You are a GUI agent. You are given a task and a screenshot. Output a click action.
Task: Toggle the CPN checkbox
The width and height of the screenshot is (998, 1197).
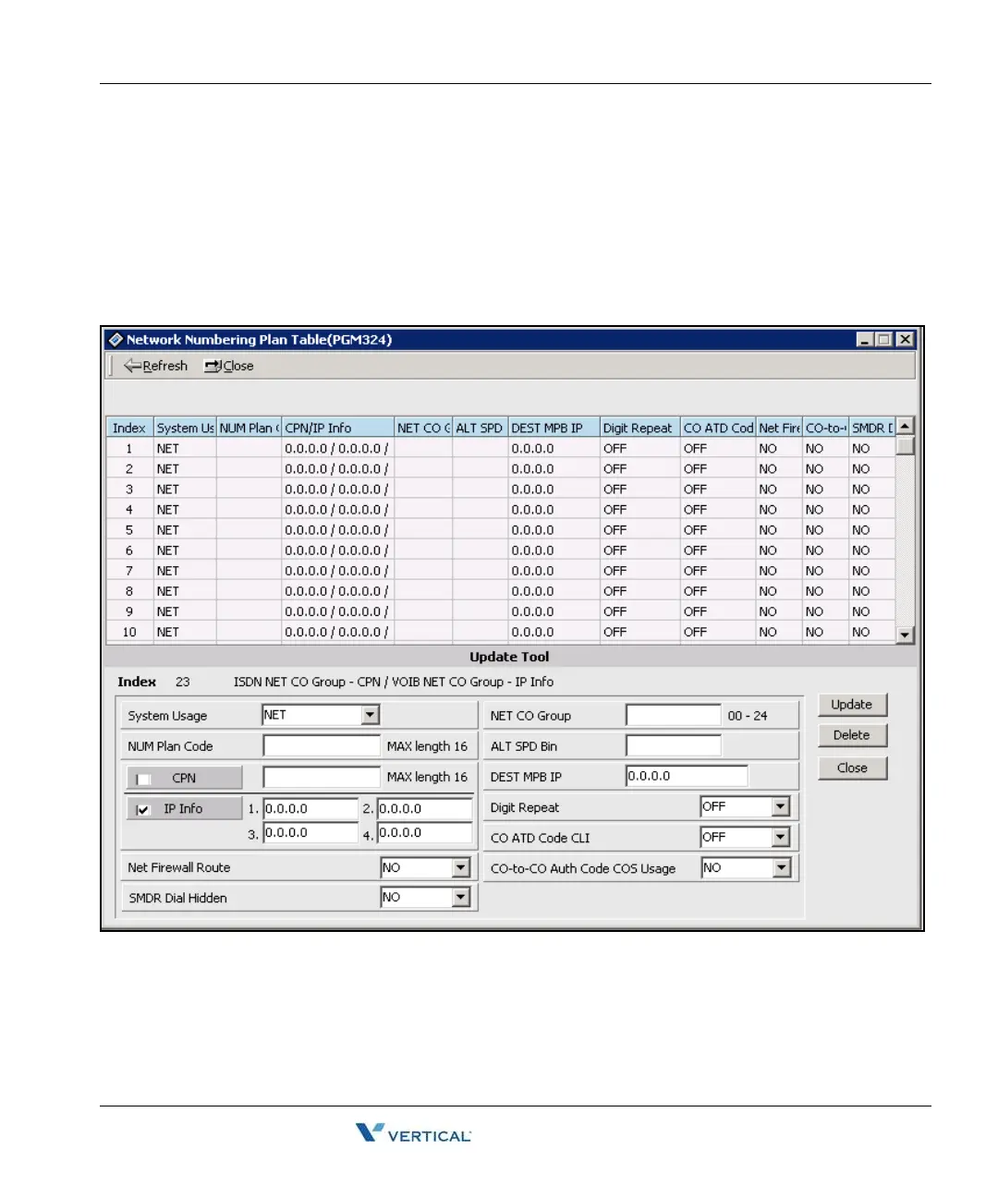[x=143, y=779]
